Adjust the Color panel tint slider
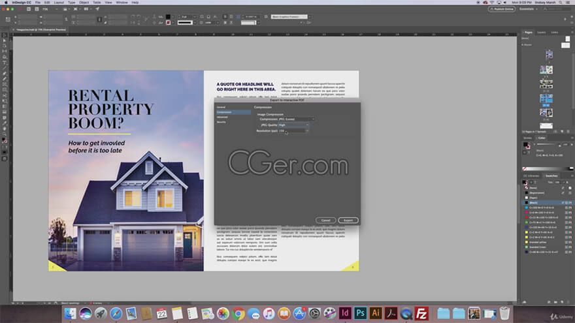Image resolution: width=575 pixels, height=323 pixels. 546,145
